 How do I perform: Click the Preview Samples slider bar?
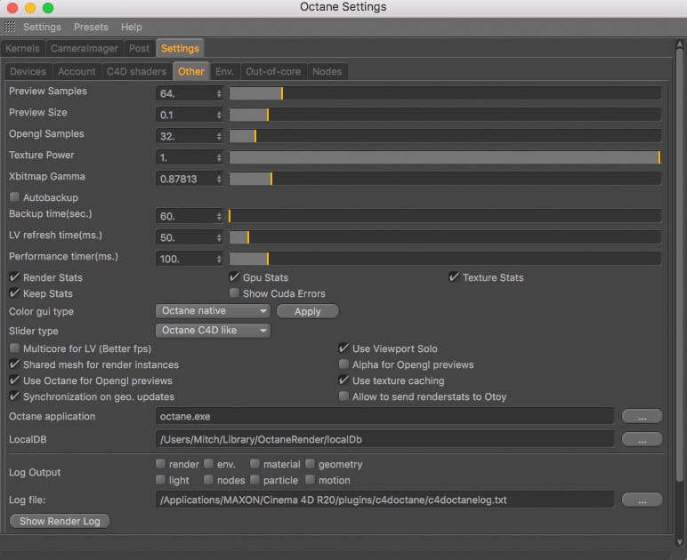(x=445, y=93)
